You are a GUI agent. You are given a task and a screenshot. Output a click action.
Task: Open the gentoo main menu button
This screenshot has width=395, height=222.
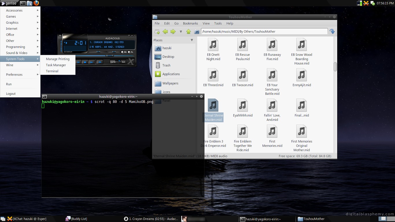[9, 3]
